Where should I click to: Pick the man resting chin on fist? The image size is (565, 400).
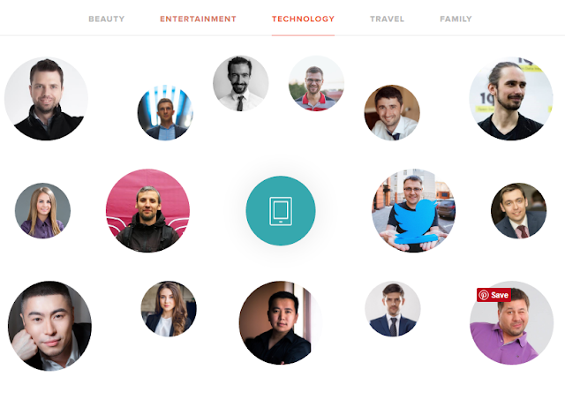pos(49,326)
